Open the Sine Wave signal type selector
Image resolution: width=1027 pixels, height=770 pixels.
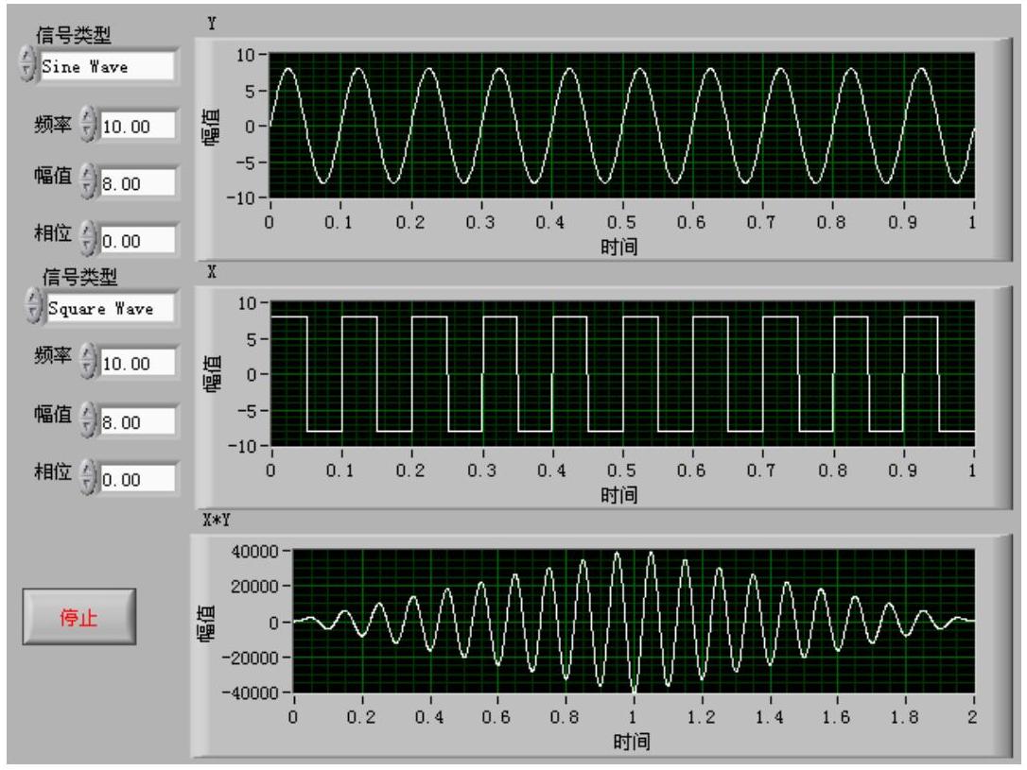click(108, 66)
